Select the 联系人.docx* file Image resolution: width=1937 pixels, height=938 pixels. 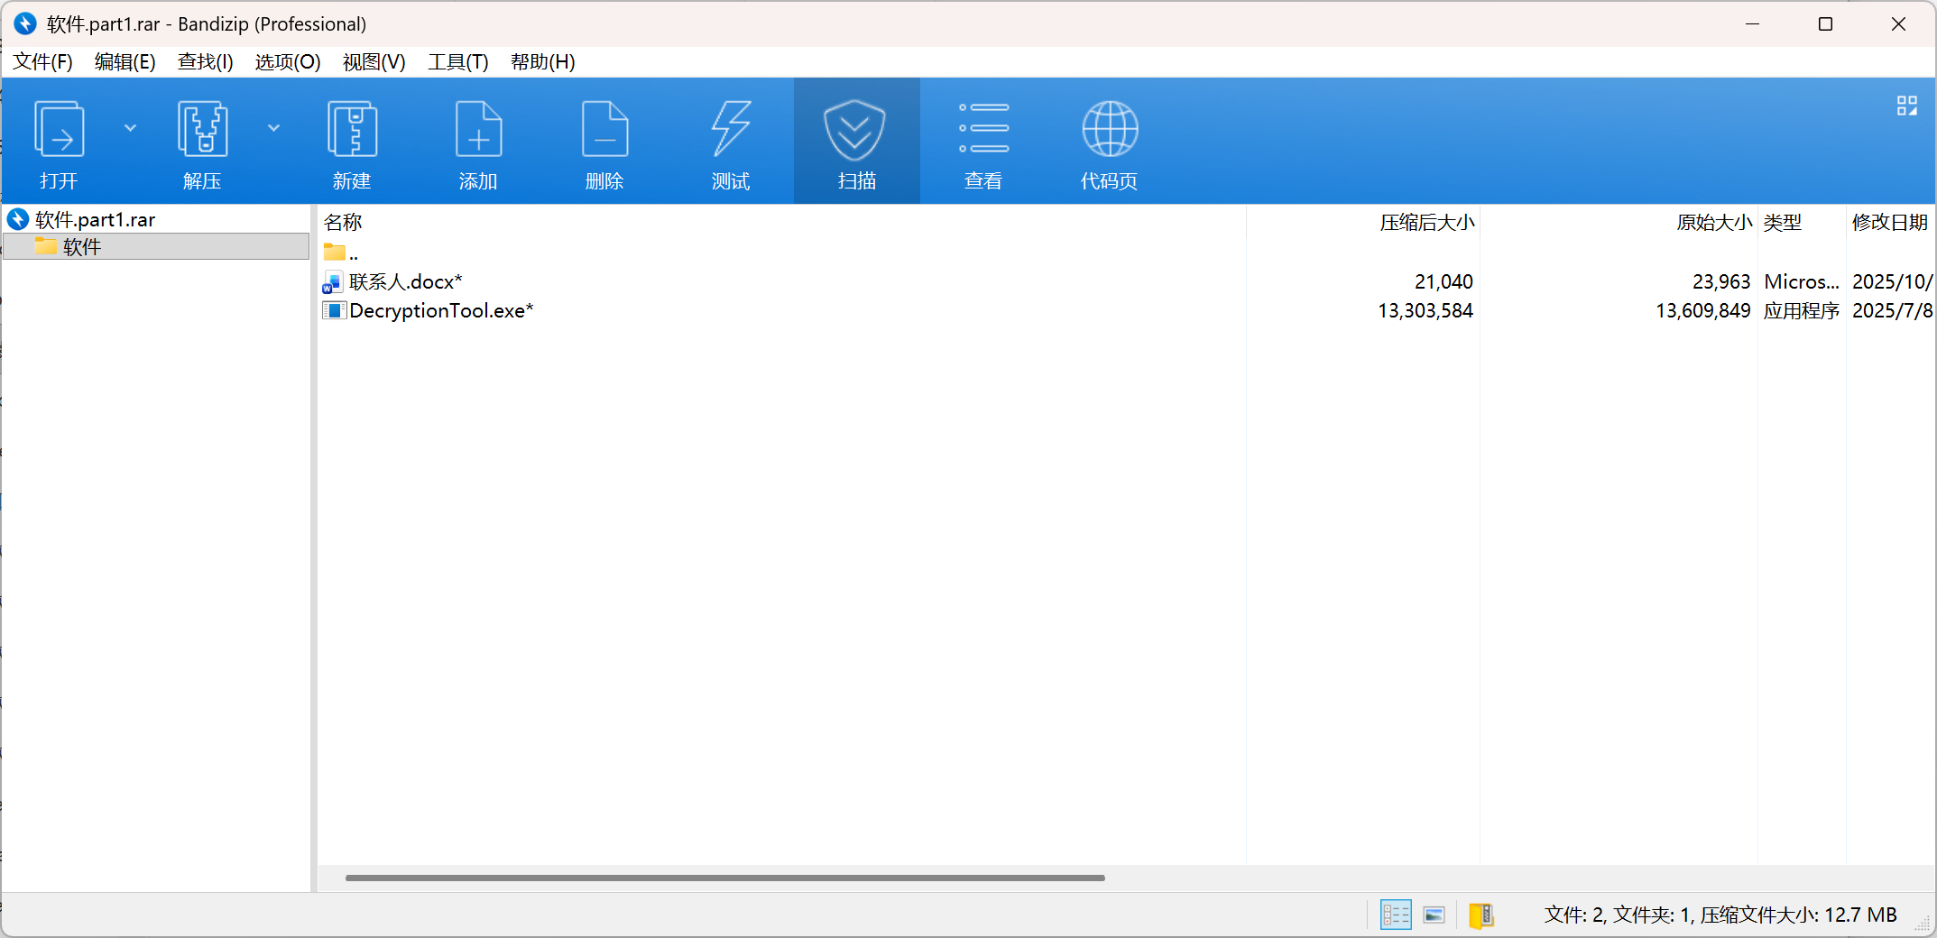pyautogui.click(x=406, y=282)
